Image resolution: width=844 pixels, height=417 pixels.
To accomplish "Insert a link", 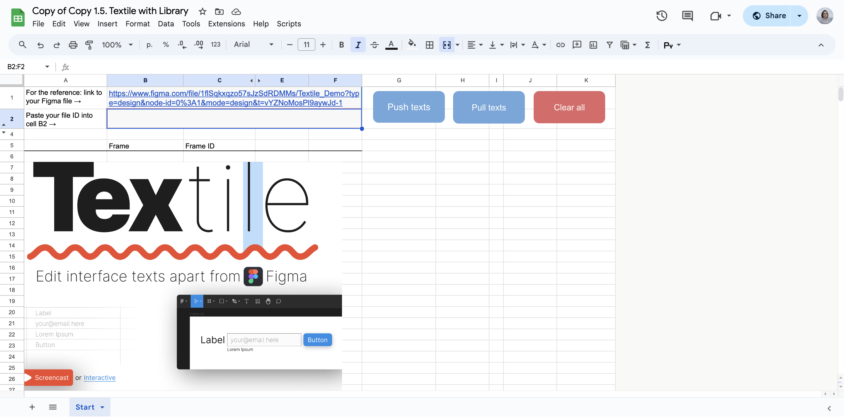I will click(x=560, y=45).
